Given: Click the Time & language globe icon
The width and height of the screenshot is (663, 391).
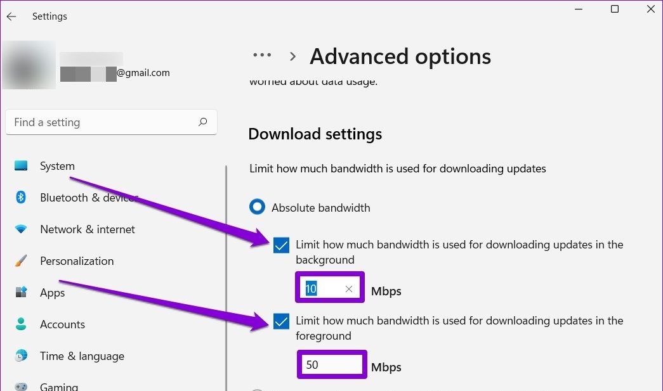Looking at the screenshot, I should 21,356.
